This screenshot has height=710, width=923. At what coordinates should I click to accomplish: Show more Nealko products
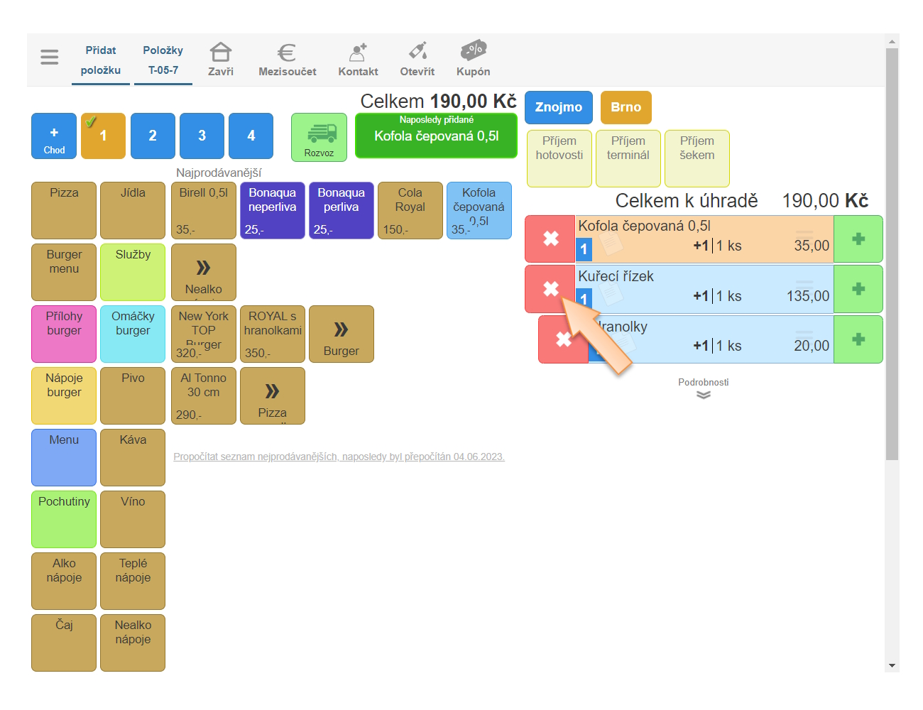(204, 272)
